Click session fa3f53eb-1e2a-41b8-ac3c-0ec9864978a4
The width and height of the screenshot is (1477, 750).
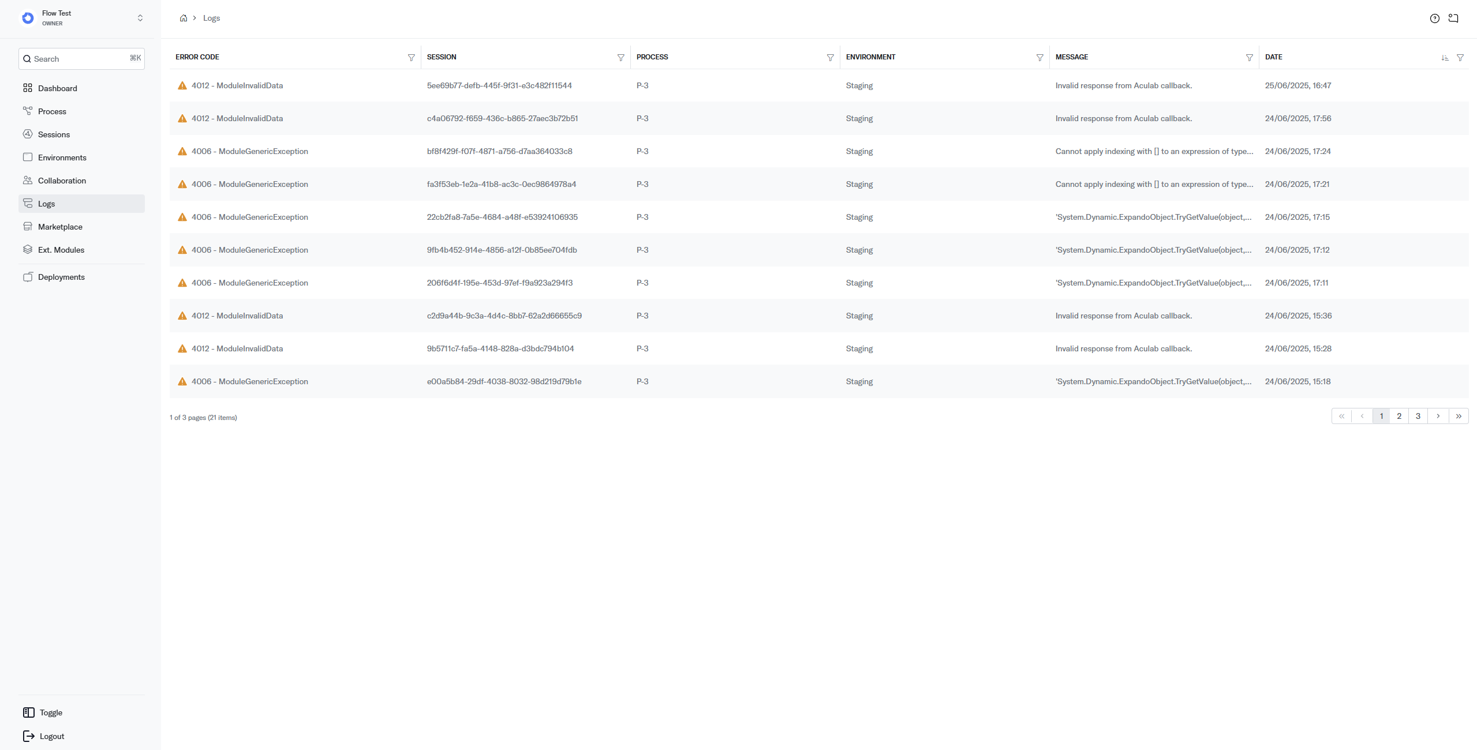pos(501,184)
